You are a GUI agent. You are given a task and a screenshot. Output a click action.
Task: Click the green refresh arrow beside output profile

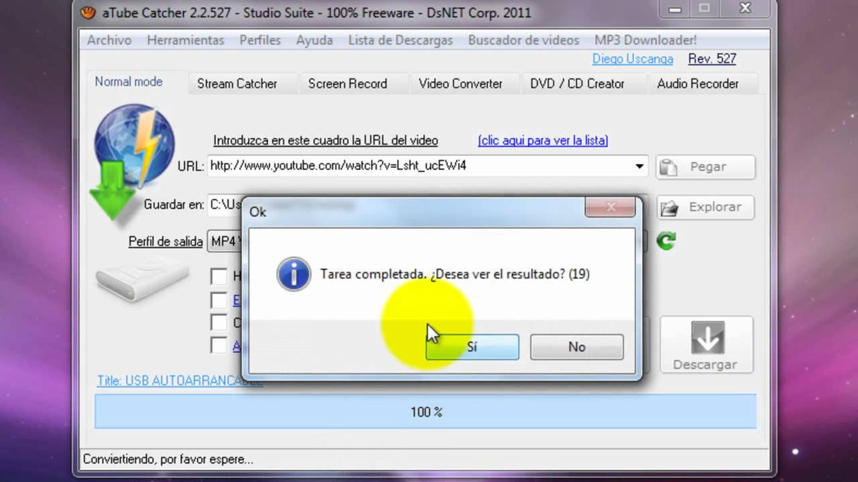coord(666,241)
